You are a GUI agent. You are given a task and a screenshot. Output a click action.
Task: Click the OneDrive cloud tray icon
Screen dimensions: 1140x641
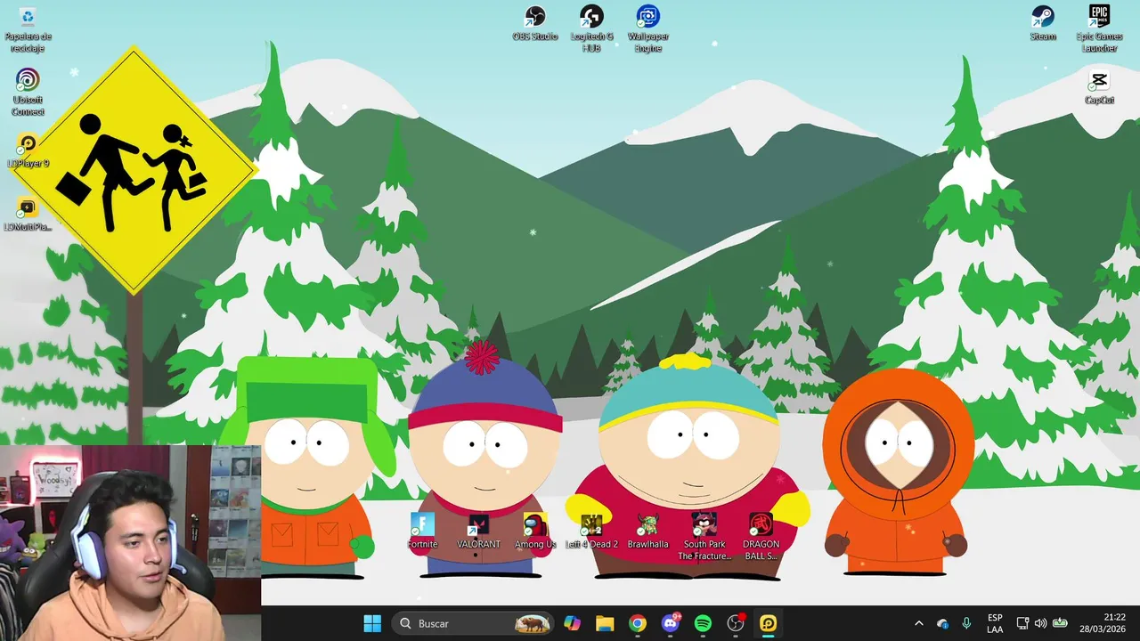(943, 623)
